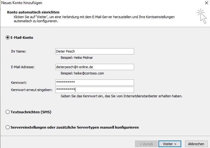
Task: Click the 'Kennwort erneut eingeben:' label
Action: [x=32, y=90]
